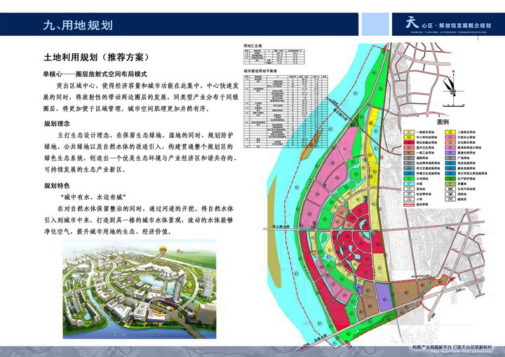Click the 环境卫生设施用地 legend label
505x357 pixels.
coord(428,174)
